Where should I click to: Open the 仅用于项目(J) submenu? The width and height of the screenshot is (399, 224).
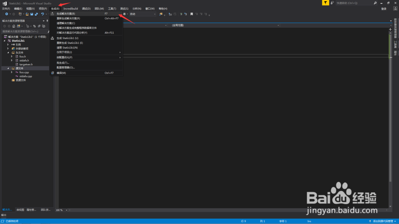(x=86, y=52)
